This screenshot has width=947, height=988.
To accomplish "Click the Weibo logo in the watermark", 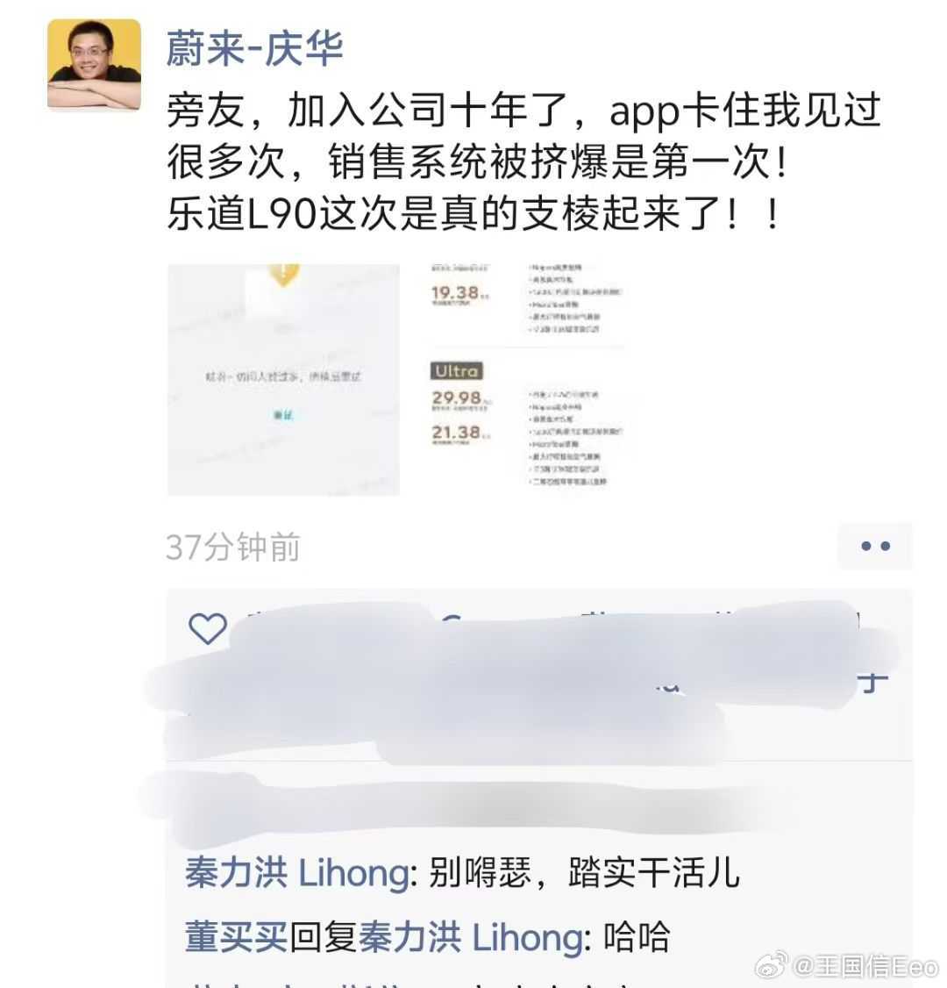I will coord(772,964).
